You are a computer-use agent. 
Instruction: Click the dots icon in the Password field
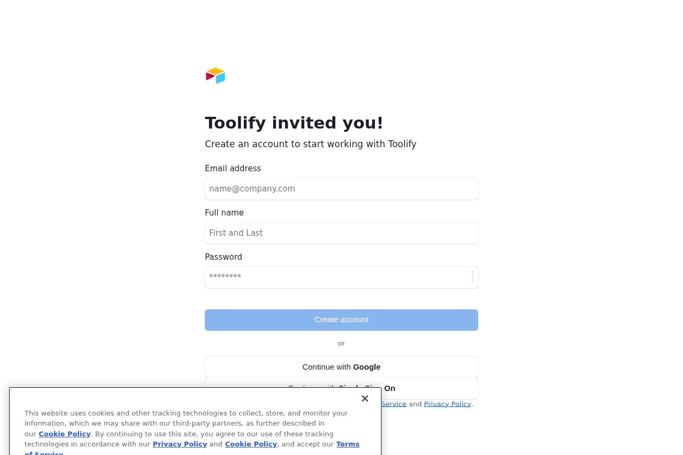[x=472, y=277]
